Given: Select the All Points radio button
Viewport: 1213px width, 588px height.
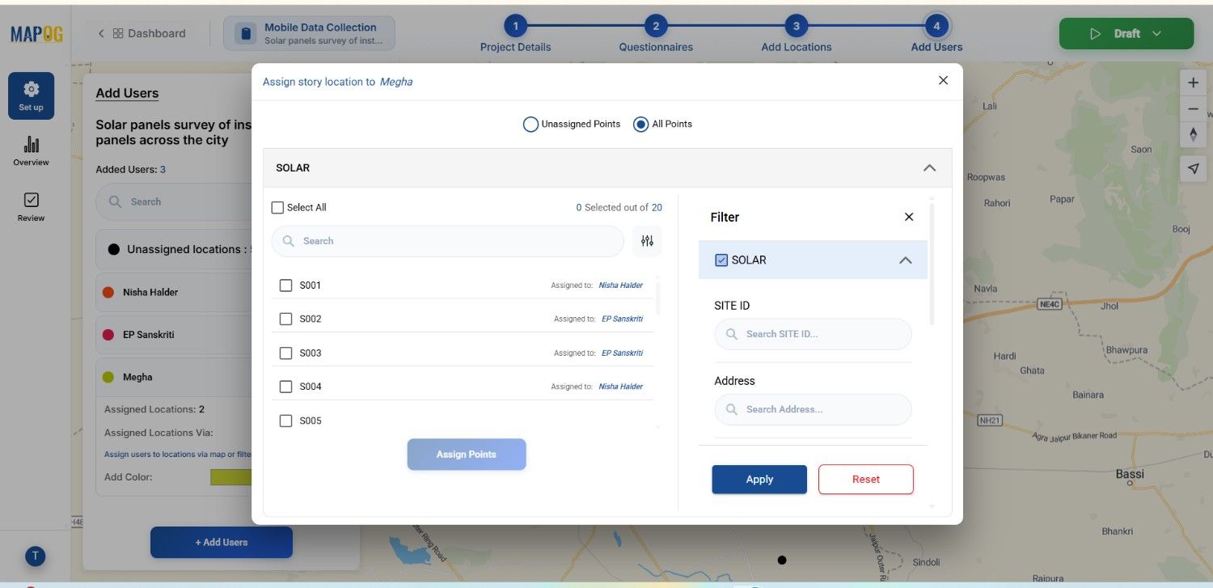Looking at the screenshot, I should [x=640, y=124].
